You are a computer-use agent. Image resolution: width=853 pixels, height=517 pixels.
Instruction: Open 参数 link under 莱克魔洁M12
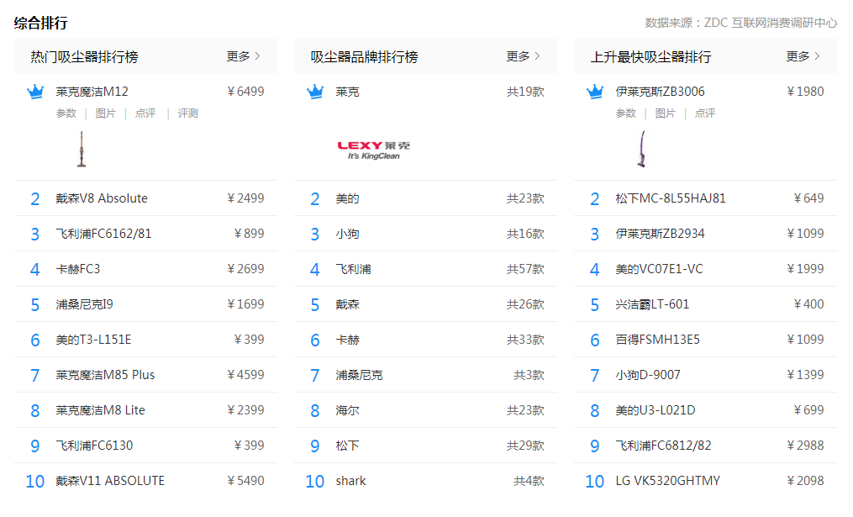[x=66, y=113]
